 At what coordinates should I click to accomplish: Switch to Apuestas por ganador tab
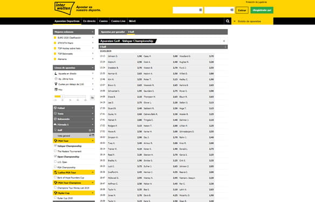pos(113,32)
